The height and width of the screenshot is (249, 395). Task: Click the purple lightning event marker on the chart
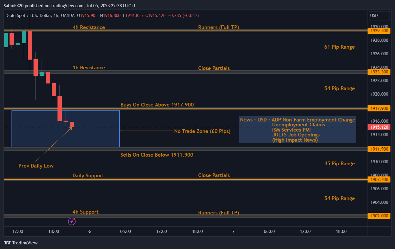click(72, 221)
